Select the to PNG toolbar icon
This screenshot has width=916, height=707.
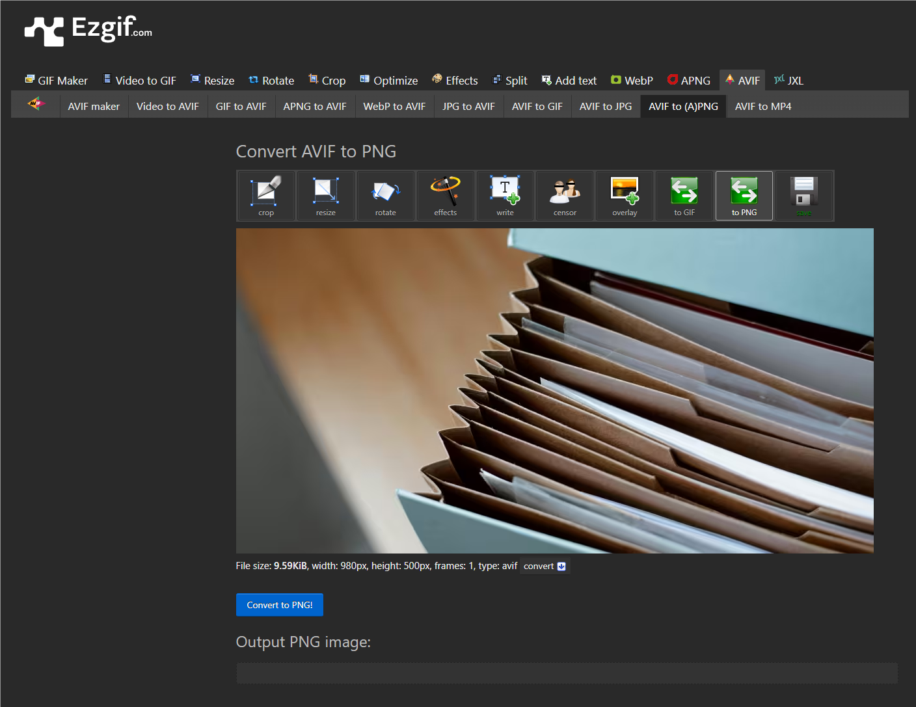[744, 195]
